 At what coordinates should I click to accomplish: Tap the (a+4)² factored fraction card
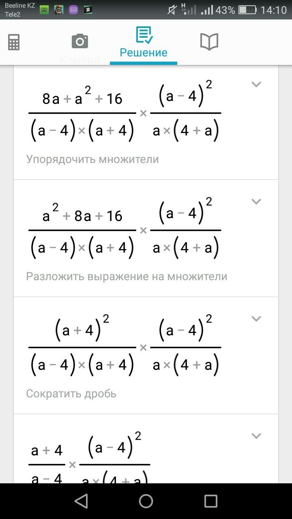tap(146, 356)
